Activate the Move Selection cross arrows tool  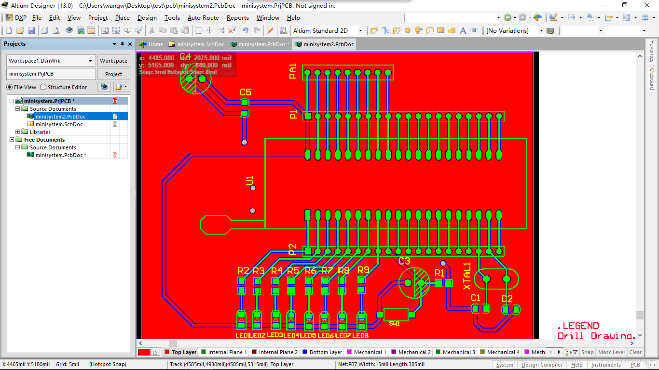[210, 30]
